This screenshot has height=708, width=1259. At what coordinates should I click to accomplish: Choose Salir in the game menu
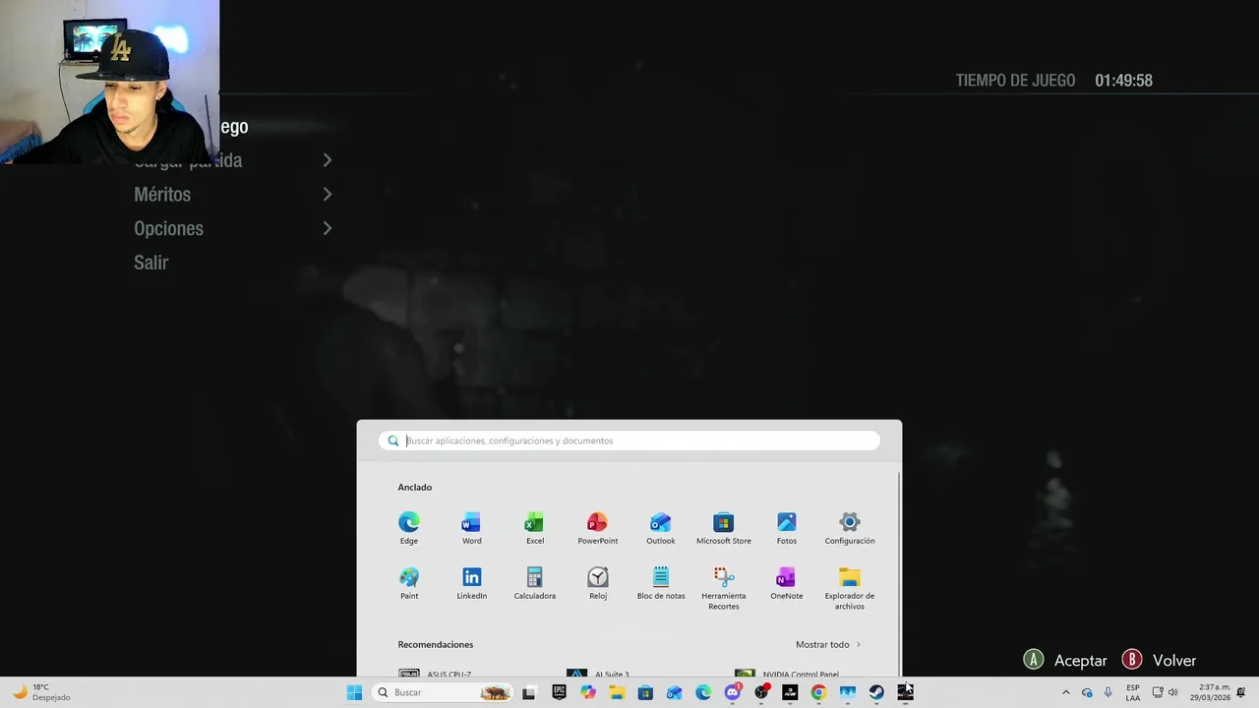(151, 263)
